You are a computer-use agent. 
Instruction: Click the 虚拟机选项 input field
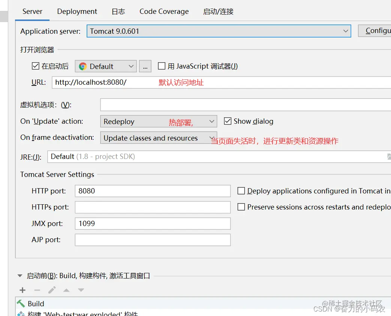[246, 105]
